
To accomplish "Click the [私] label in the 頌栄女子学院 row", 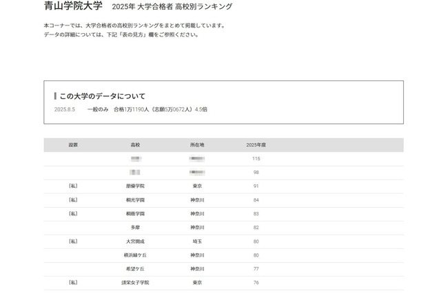I will (73, 283).
